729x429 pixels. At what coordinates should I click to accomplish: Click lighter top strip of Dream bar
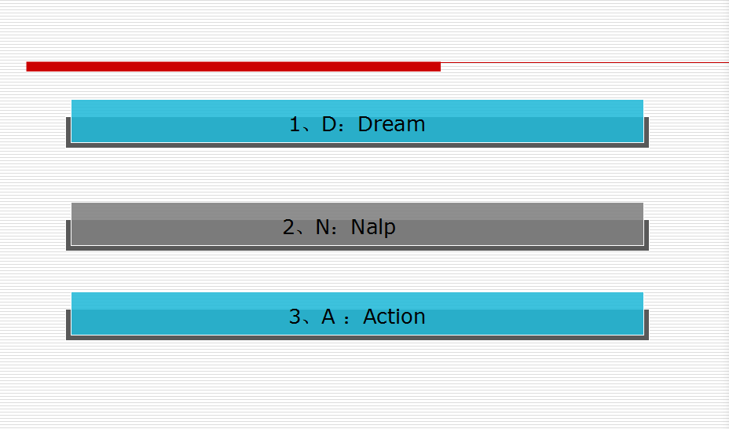(x=357, y=108)
